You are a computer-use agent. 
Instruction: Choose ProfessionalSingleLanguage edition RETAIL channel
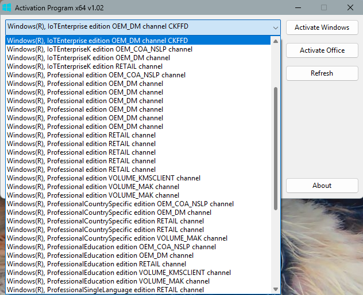[138, 289]
